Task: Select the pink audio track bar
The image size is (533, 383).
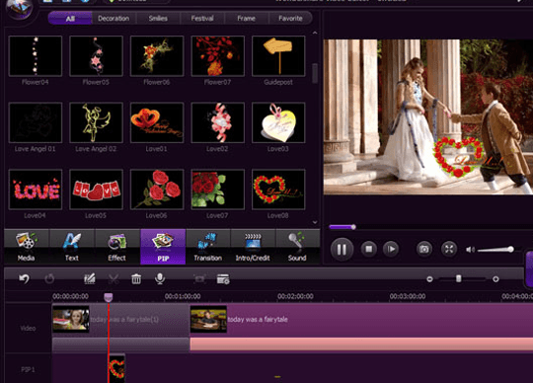Action: click(361, 344)
